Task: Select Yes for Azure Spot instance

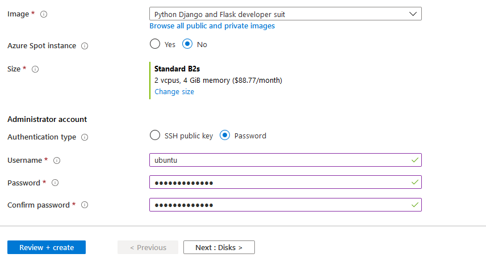Action: 155,44
